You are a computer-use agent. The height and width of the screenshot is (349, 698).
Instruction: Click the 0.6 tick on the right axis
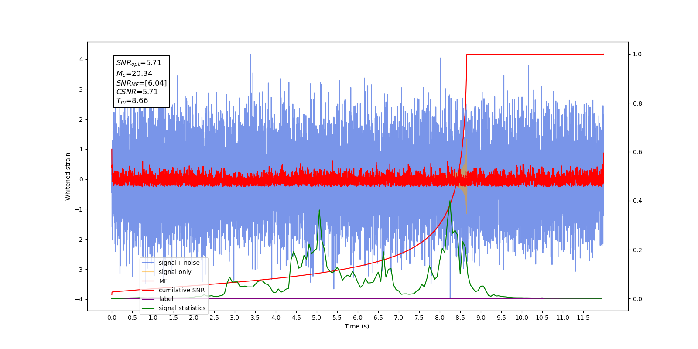click(x=637, y=152)
